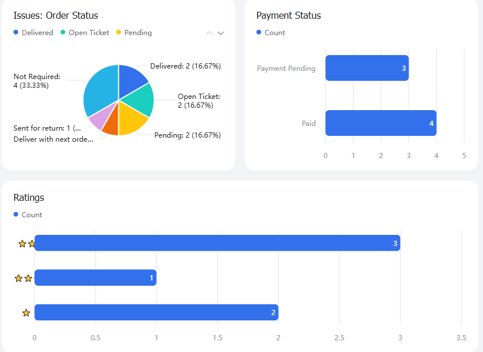Click the single star rating icon
The height and width of the screenshot is (352, 483).
tap(26, 313)
